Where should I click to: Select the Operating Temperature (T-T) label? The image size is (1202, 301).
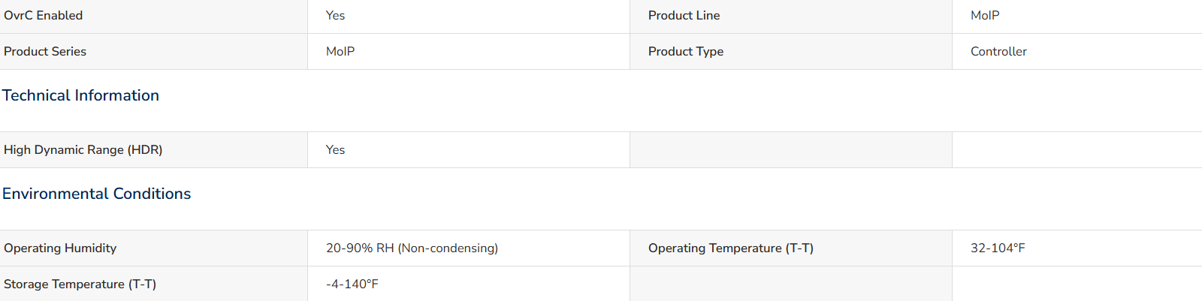731,248
